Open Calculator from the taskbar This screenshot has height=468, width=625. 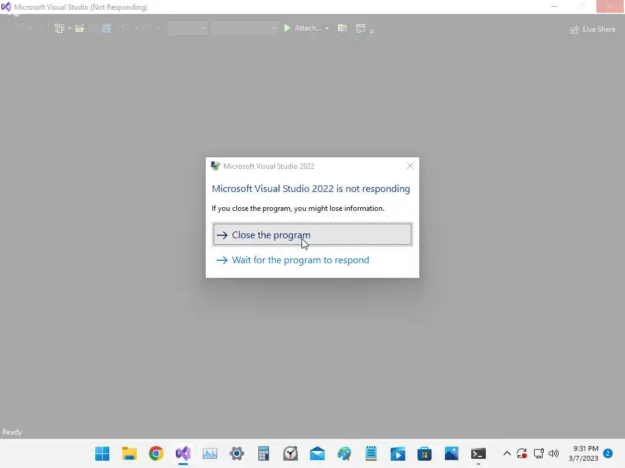(264, 453)
